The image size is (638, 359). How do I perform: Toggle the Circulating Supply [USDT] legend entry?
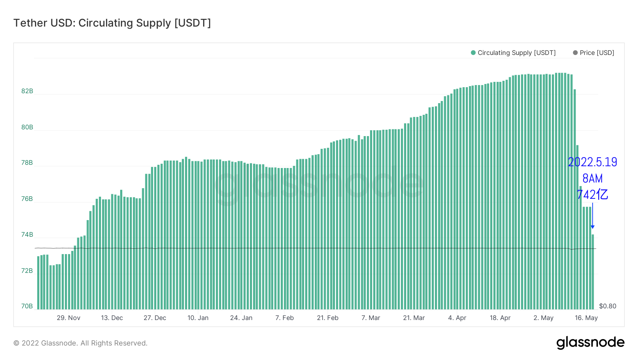(513, 53)
